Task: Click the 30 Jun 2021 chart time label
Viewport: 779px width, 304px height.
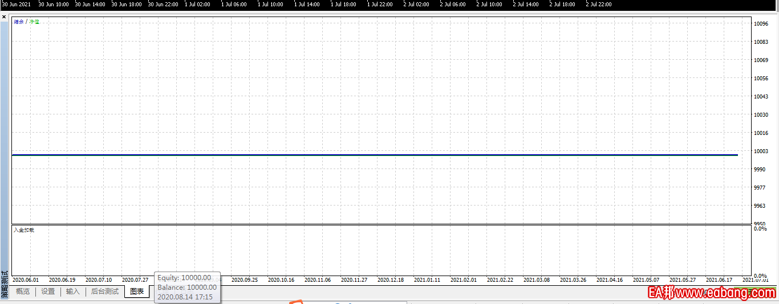Action: click(17, 5)
